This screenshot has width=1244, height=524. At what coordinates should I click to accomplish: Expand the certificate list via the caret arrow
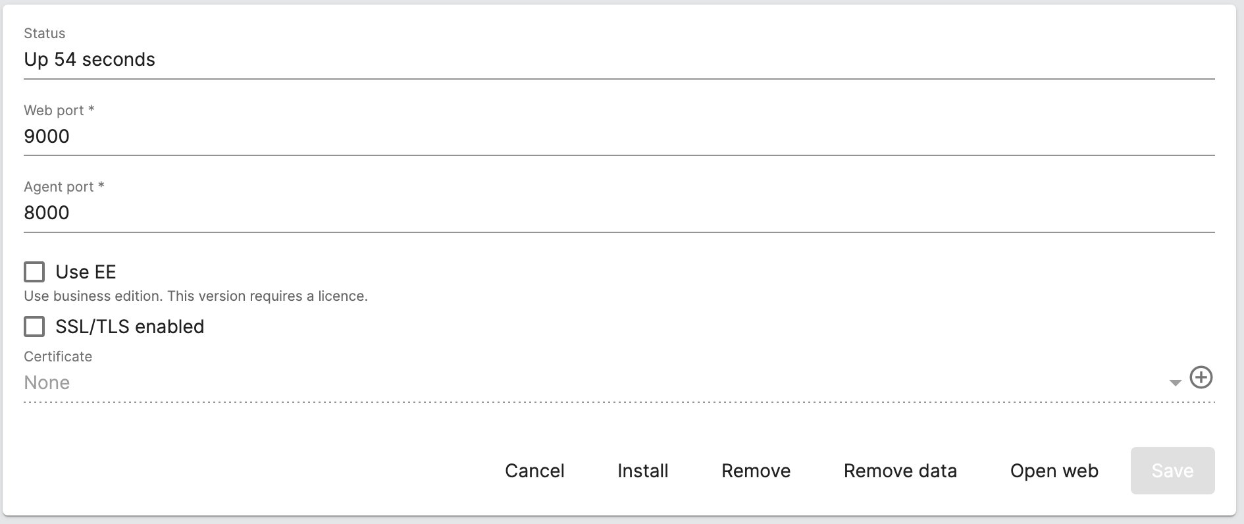[1176, 382]
